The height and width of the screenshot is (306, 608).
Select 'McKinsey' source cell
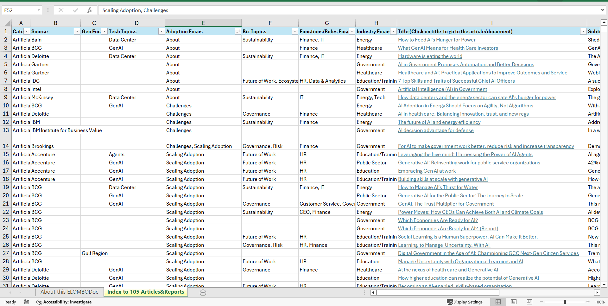click(x=55, y=97)
